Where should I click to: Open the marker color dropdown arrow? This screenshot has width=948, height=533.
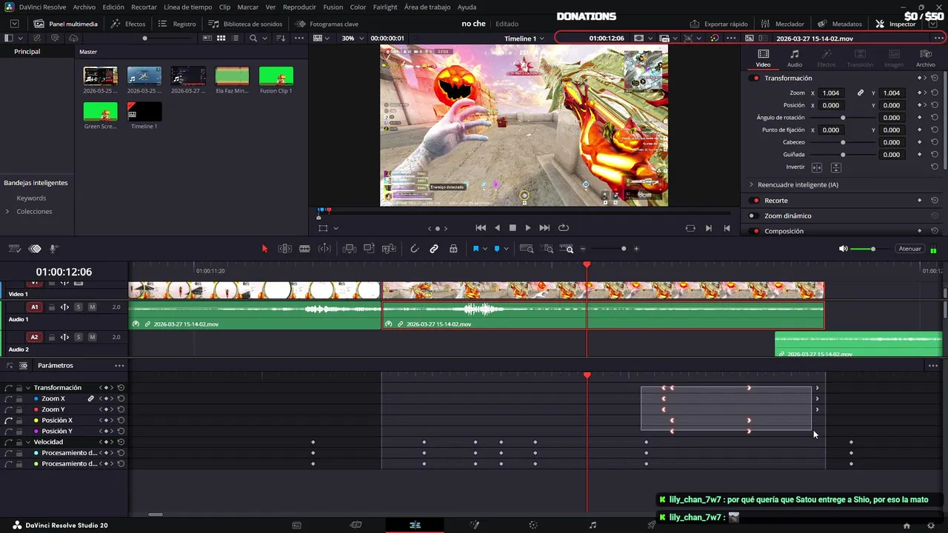coord(506,249)
